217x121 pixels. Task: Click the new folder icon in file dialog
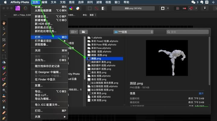tap(83, 32)
